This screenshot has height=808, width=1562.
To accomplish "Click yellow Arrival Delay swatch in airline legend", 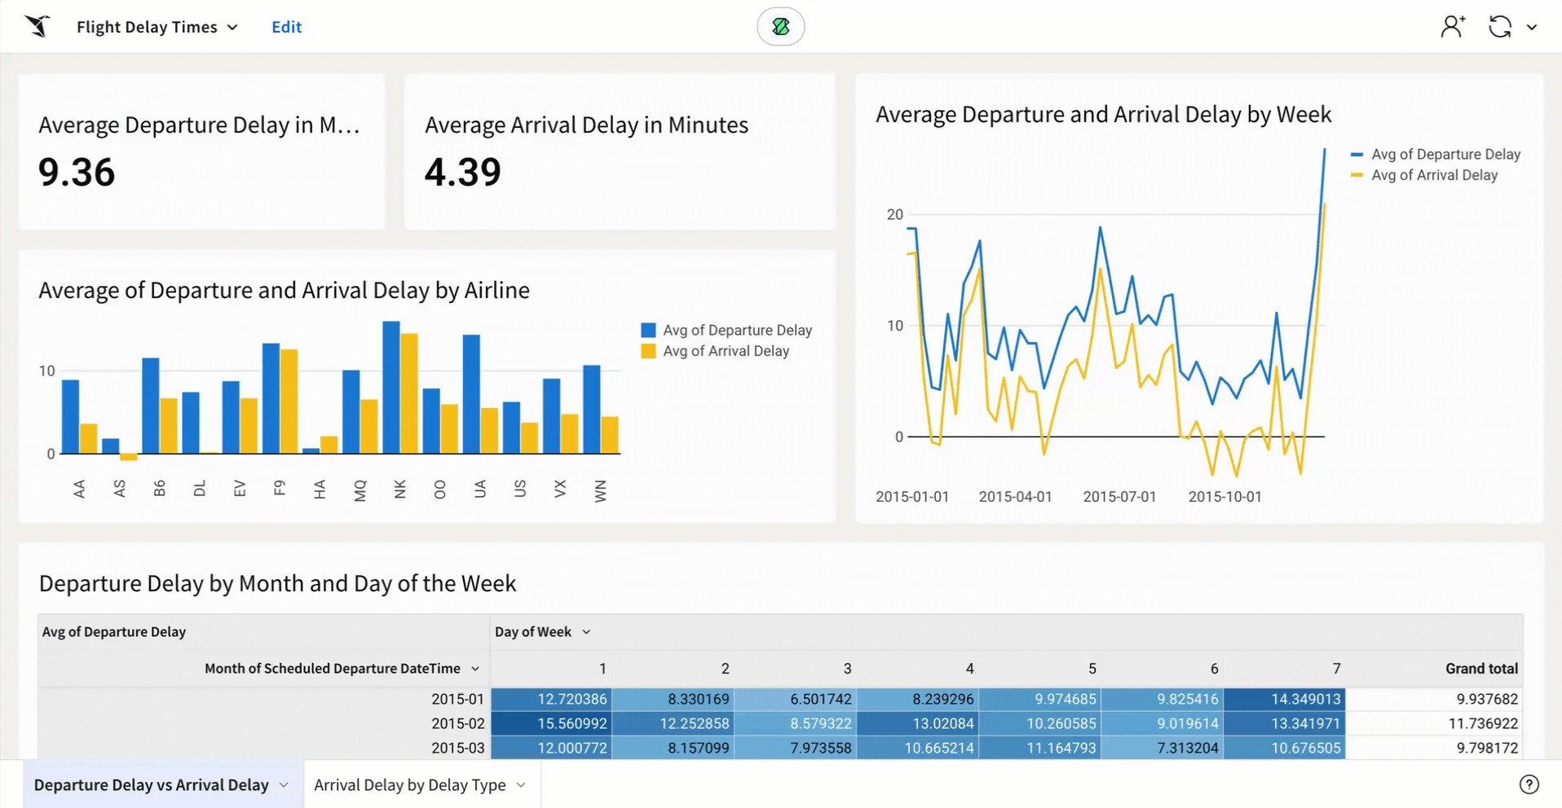I will [648, 351].
